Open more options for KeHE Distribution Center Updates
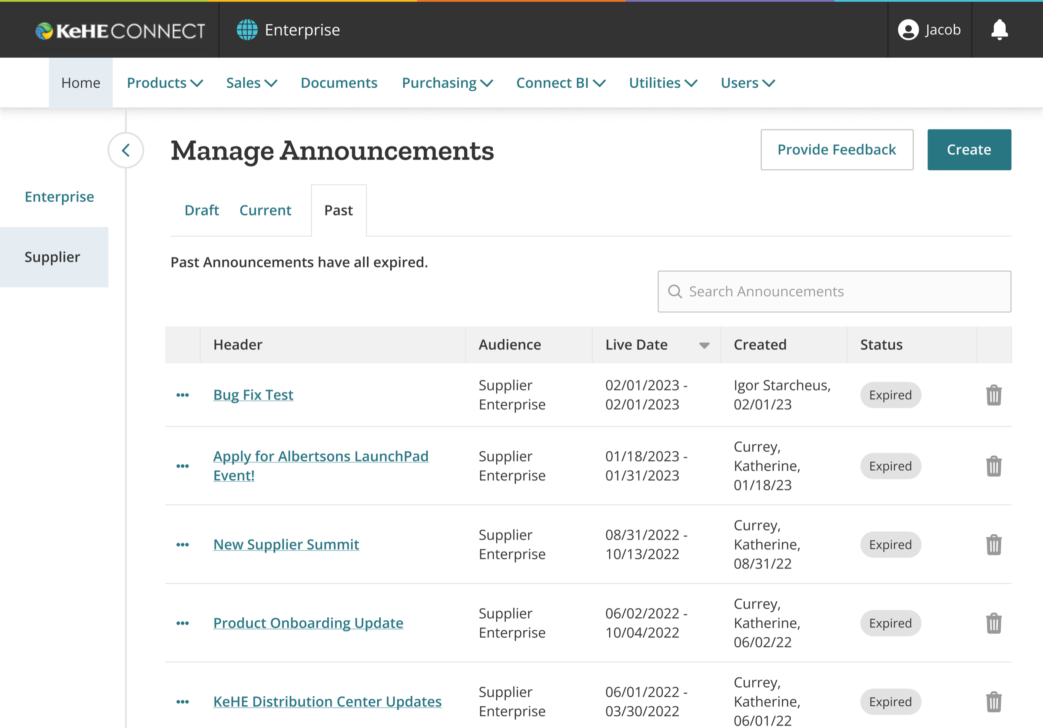This screenshot has height=728, width=1043. [x=183, y=702]
